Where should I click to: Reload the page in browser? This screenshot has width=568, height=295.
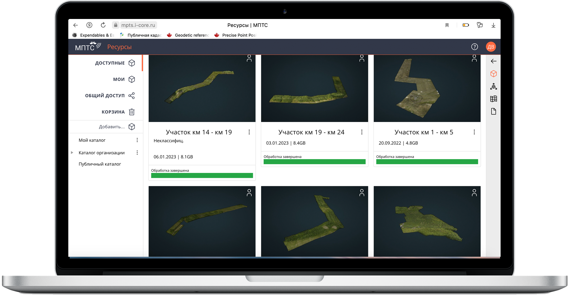click(103, 25)
